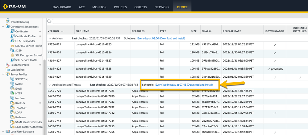Collapse the Certificate Management tree node

(x=3, y=27)
